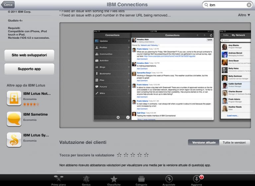
Task: Tap the Cerca back button
Action: (x=8, y=5)
